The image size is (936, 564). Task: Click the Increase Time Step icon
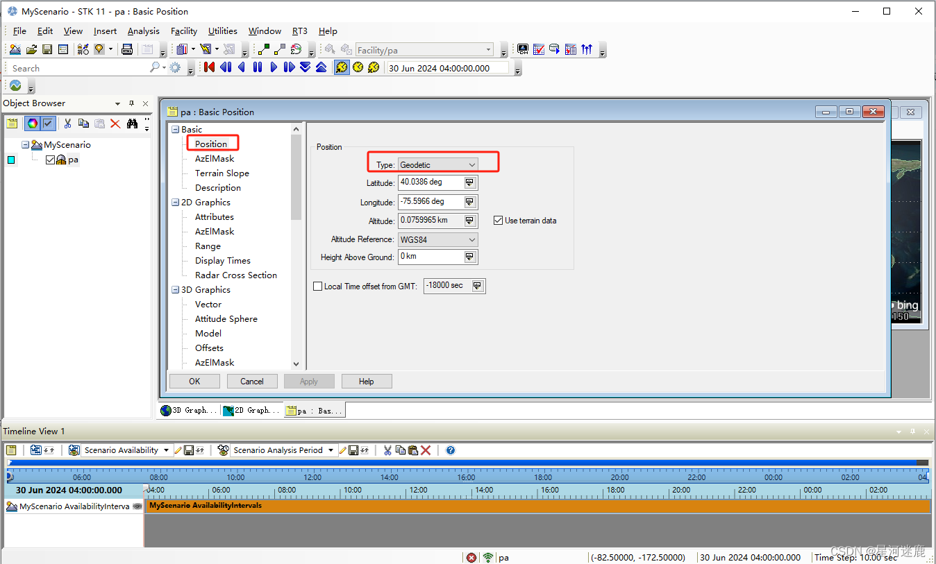(x=321, y=67)
